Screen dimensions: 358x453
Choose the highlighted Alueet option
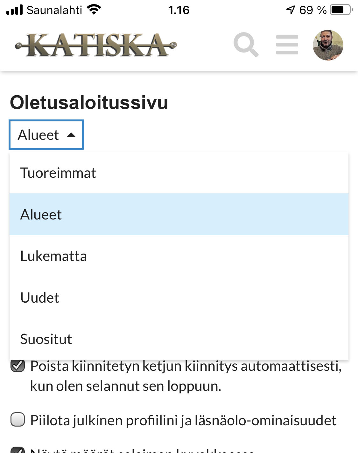[x=41, y=214]
